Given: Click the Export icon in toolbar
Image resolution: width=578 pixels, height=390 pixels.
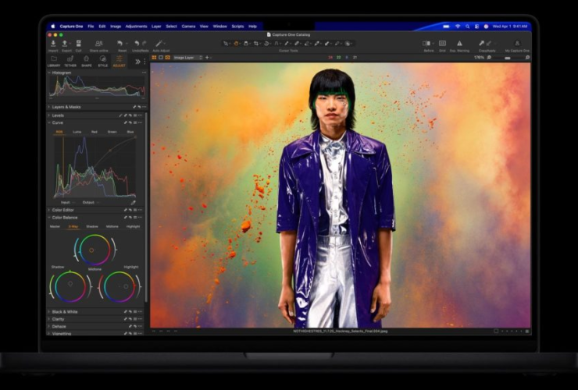Looking at the screenshot, I should 66,44.
